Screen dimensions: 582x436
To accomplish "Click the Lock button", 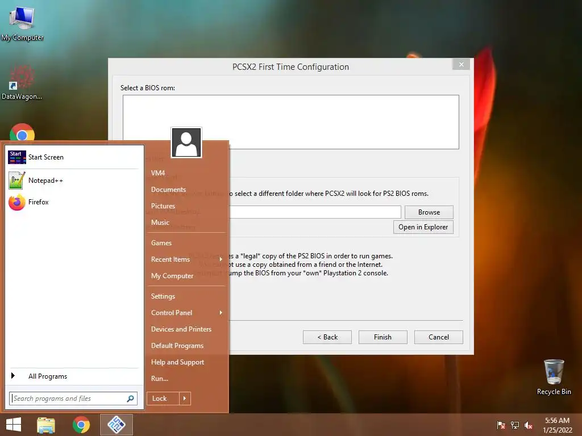I will click(163, 399).
